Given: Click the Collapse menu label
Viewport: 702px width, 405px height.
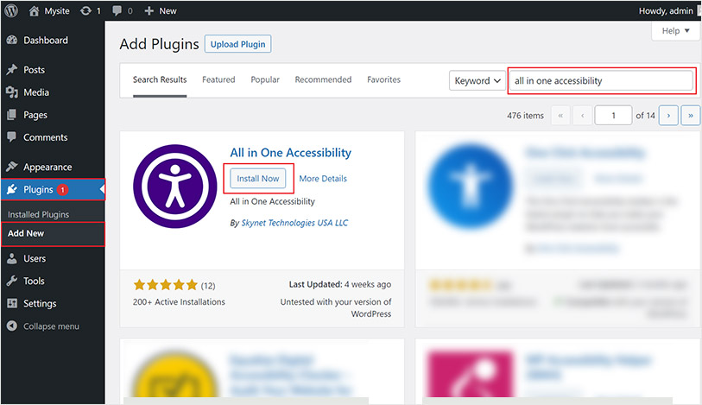Looking at the screenshot, I should pos(51,326).
